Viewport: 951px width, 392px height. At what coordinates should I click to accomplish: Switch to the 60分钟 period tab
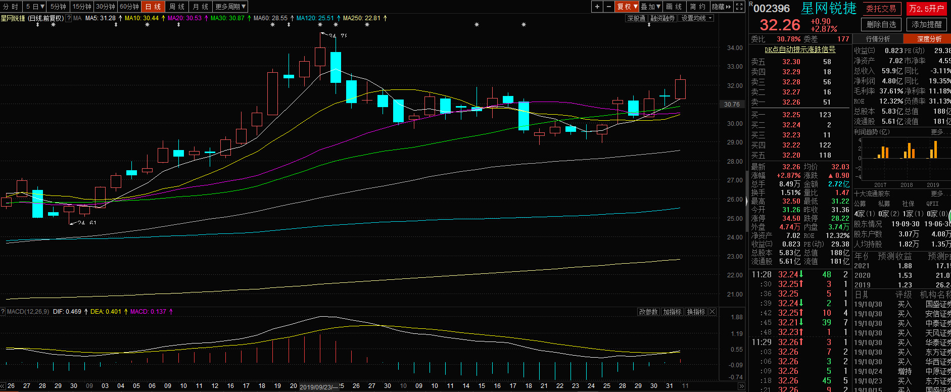[129, 7]
